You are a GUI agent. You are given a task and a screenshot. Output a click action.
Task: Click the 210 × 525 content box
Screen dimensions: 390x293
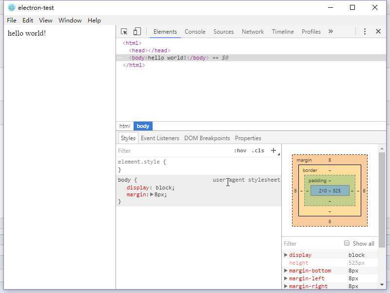pos(330,190)
